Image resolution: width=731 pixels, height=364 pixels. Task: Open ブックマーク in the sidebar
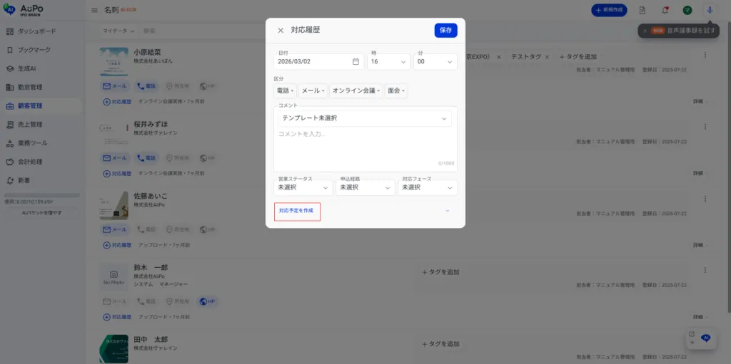click(41, 50)
